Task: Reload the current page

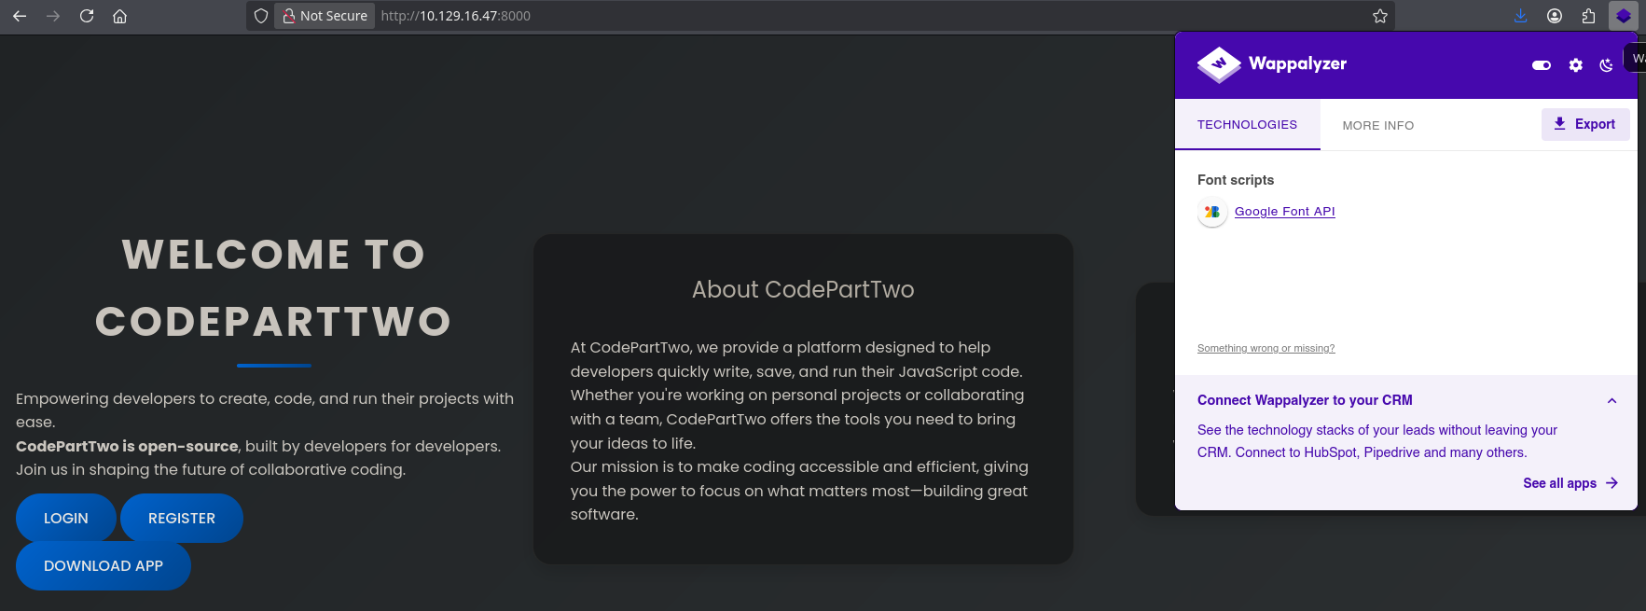Action: tap(87, 16)
